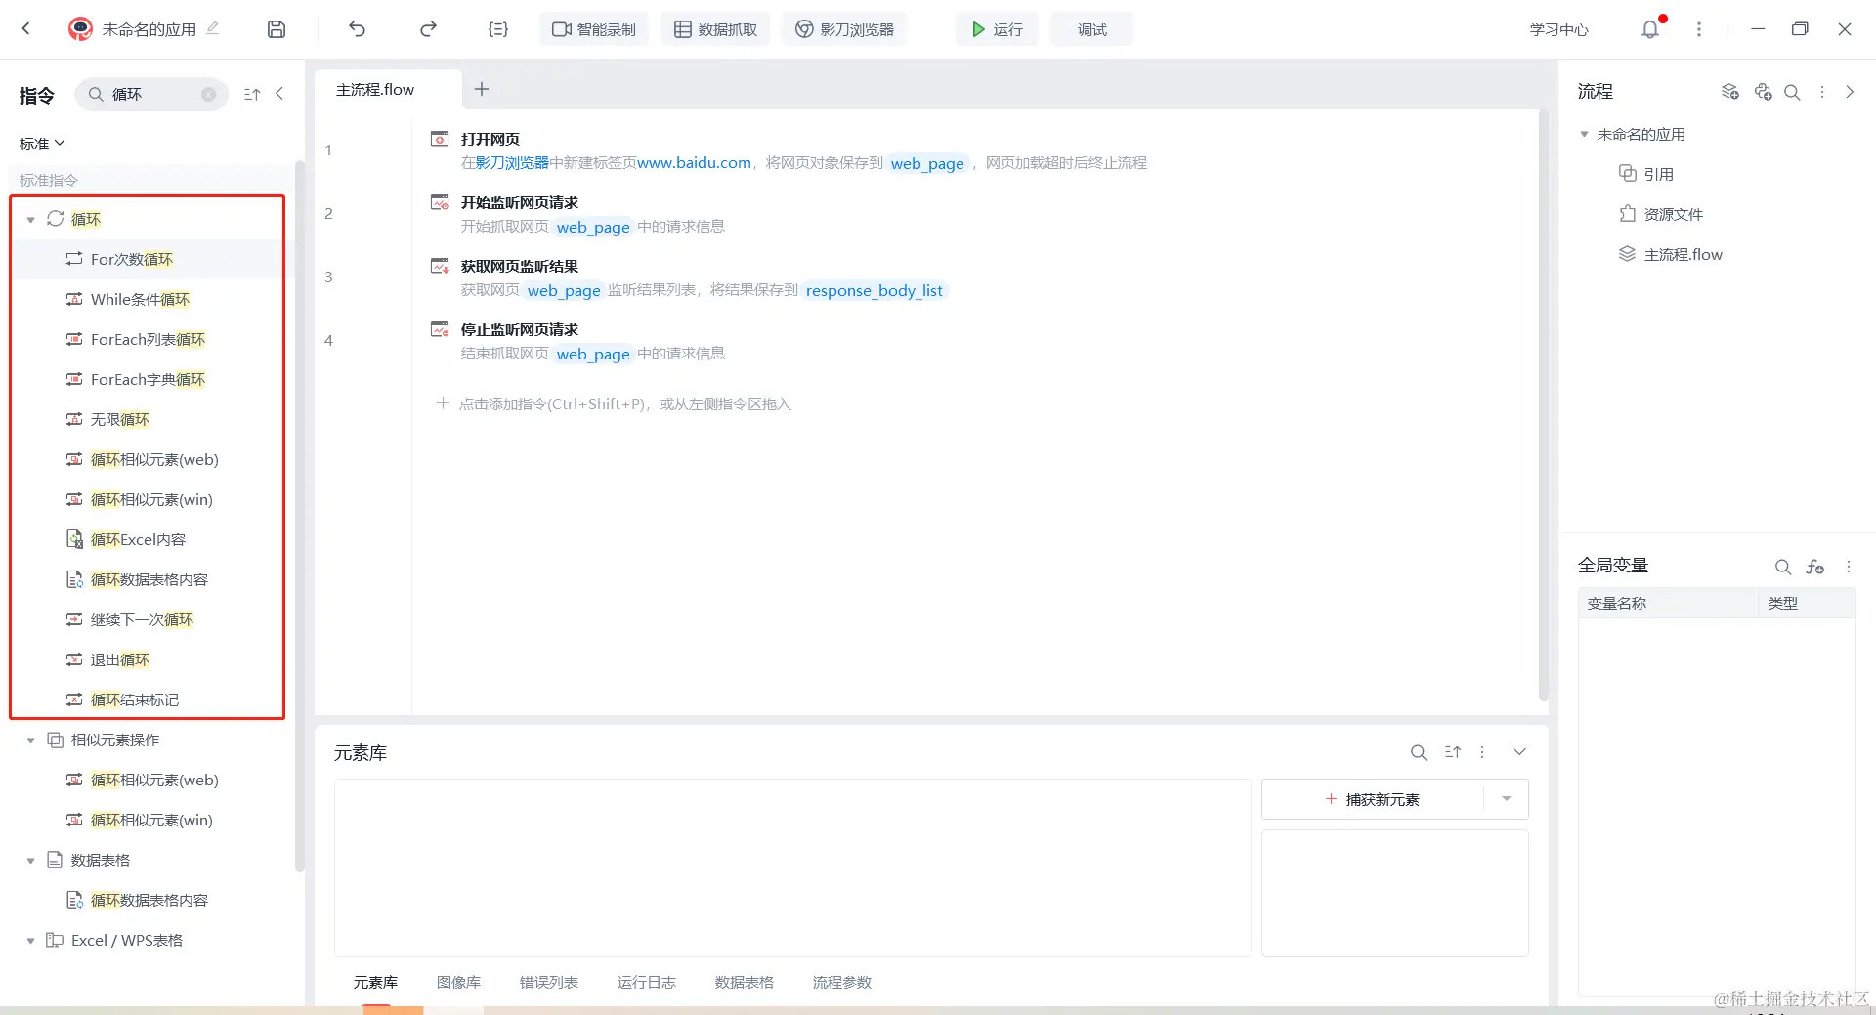1876x1015 pixels.
Task: Open 影刀浏览器 from the toolbar
Action: click(x=844, y=29)
